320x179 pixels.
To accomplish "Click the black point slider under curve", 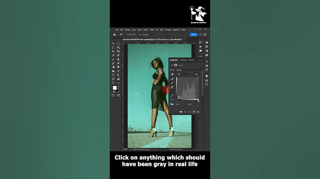I will pos(177,101).
